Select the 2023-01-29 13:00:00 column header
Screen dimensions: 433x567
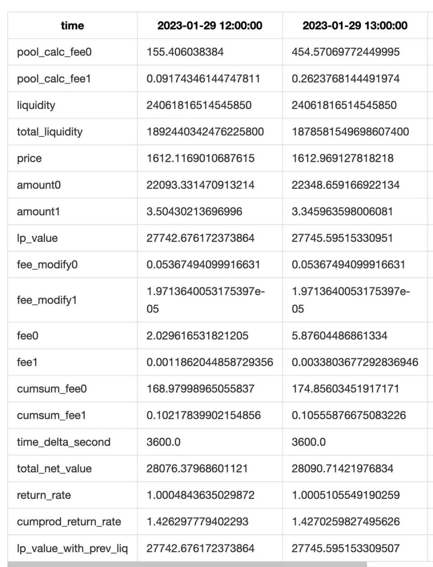[355, 26]
